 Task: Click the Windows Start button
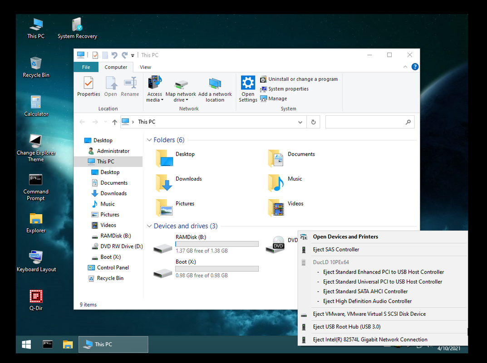pyautogui.click(x=26, y=344)
